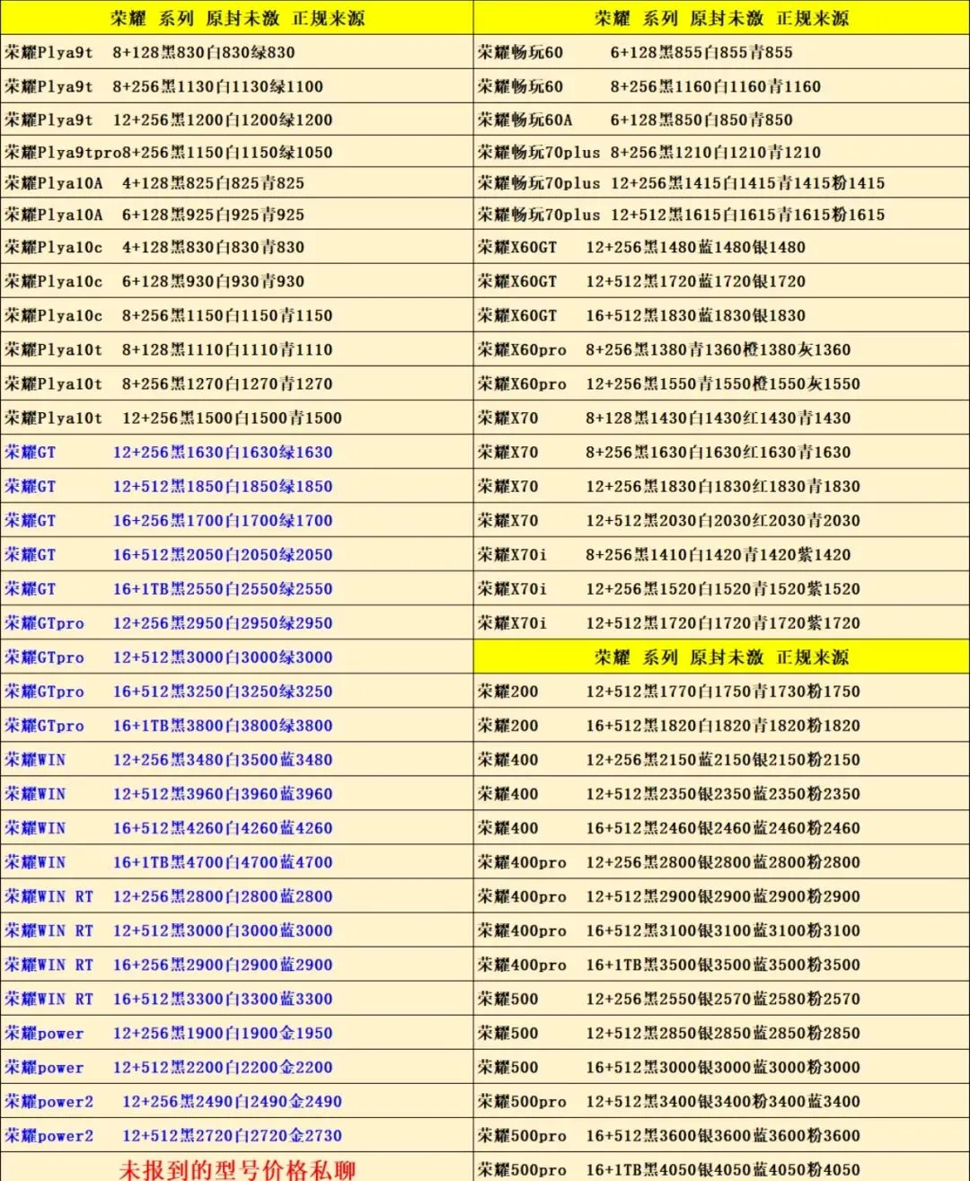The width and height of the screenshot is (970, 1181).
Task: Click the 荣耀Plya9t 8+256 row with 绿1100
Action: pyautogui.click(x=237, y=86)
